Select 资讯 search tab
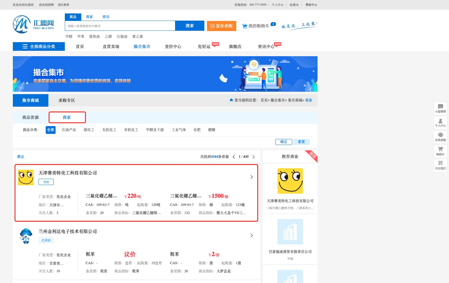Screen dimensions: 449x283 point(106,17)
